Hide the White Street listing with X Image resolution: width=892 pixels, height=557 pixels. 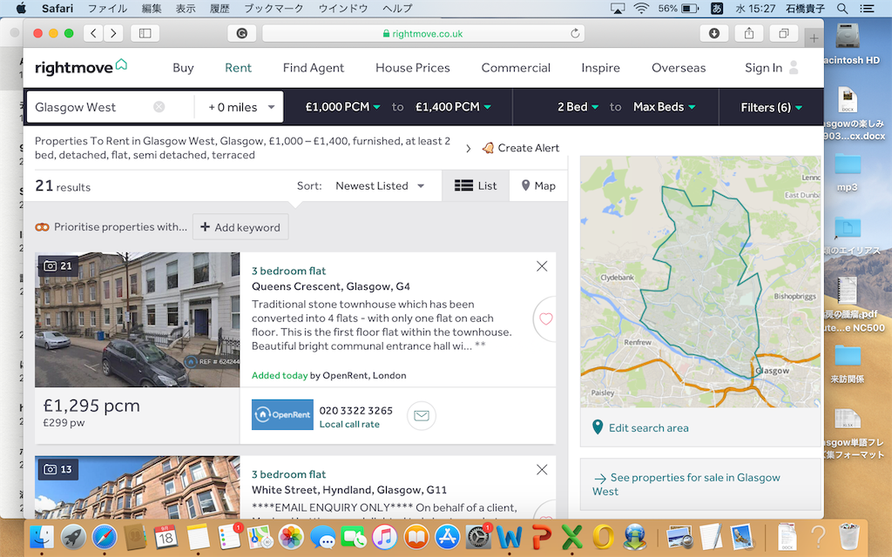click(x=542, y=469)
